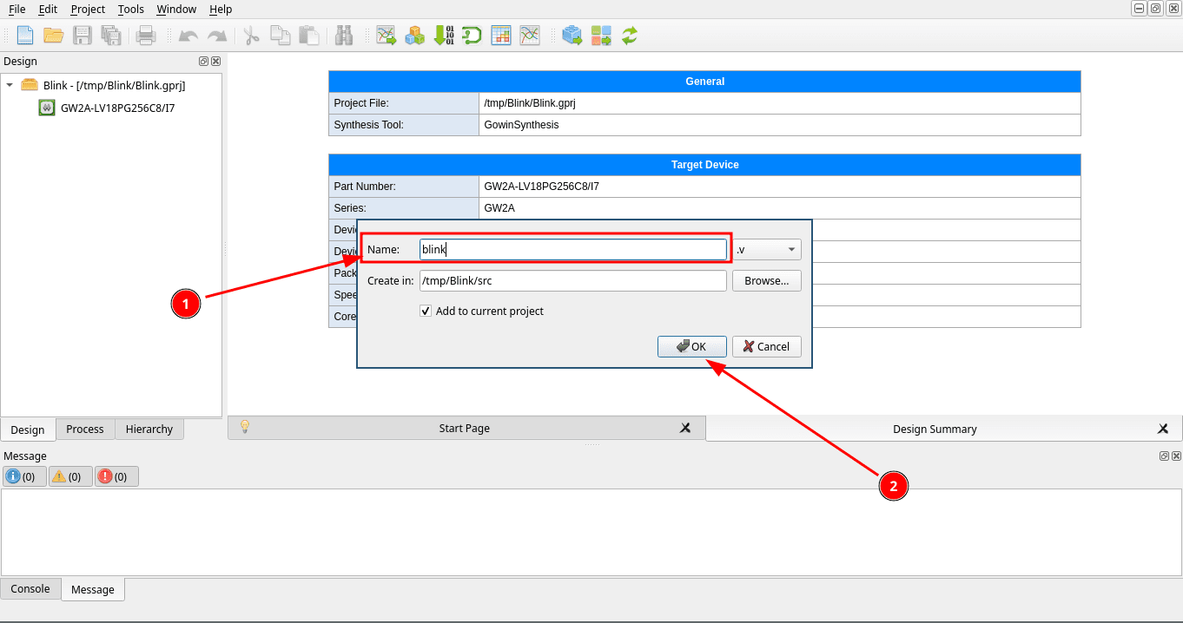
Task: Click the Undo arrow icon
Action: 188,36
